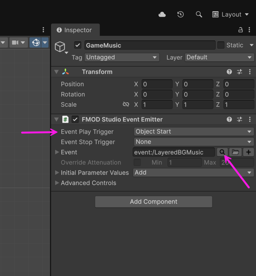The width and height of the screenshot is (256, 276).
Task: Enable the Static checkbox
Action: (221, 45)
